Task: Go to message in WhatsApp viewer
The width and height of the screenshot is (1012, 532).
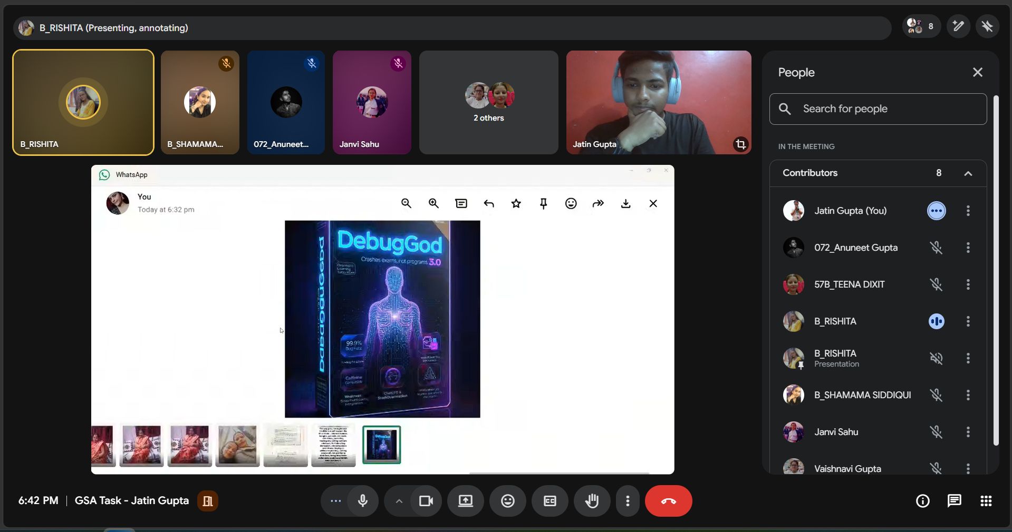Action: [x=461, y=203]
